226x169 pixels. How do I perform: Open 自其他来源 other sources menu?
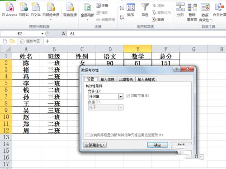(51, 11)
